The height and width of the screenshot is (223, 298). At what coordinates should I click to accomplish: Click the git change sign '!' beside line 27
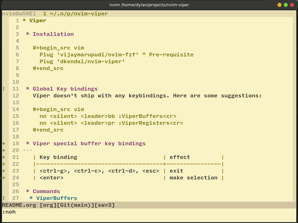[x=4, y=198]
